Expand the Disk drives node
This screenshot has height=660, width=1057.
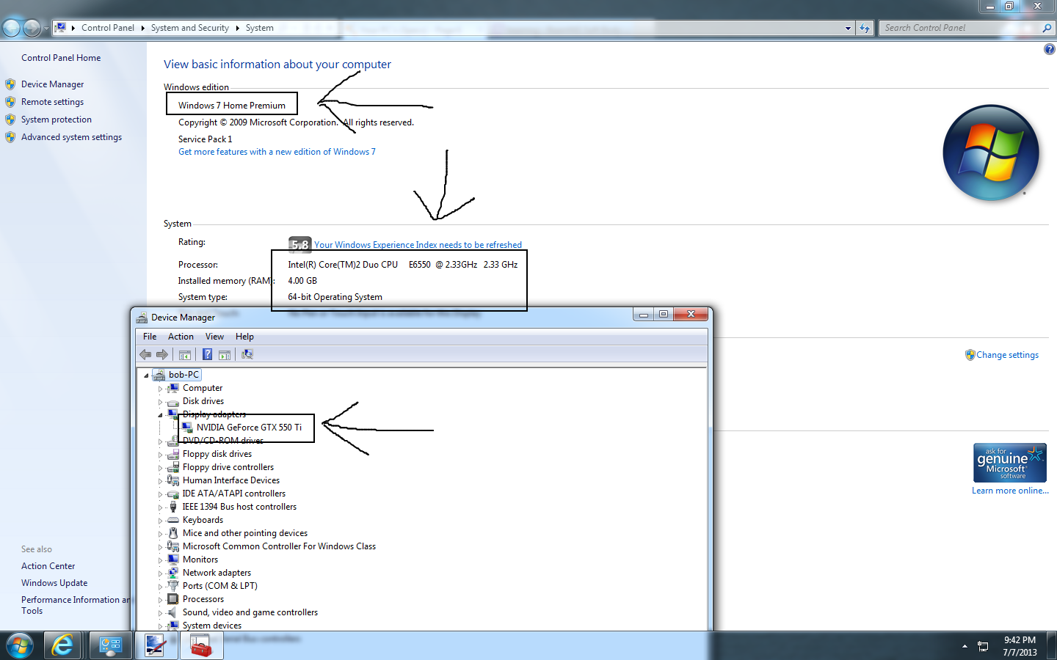pyautogui.click(x=160, y=402)
